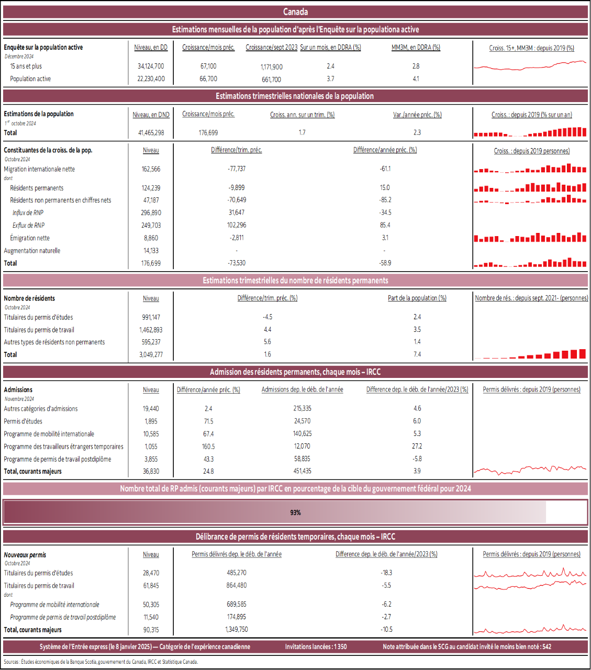Select the 'Augmentation naturelle' row label

(32, 251)
